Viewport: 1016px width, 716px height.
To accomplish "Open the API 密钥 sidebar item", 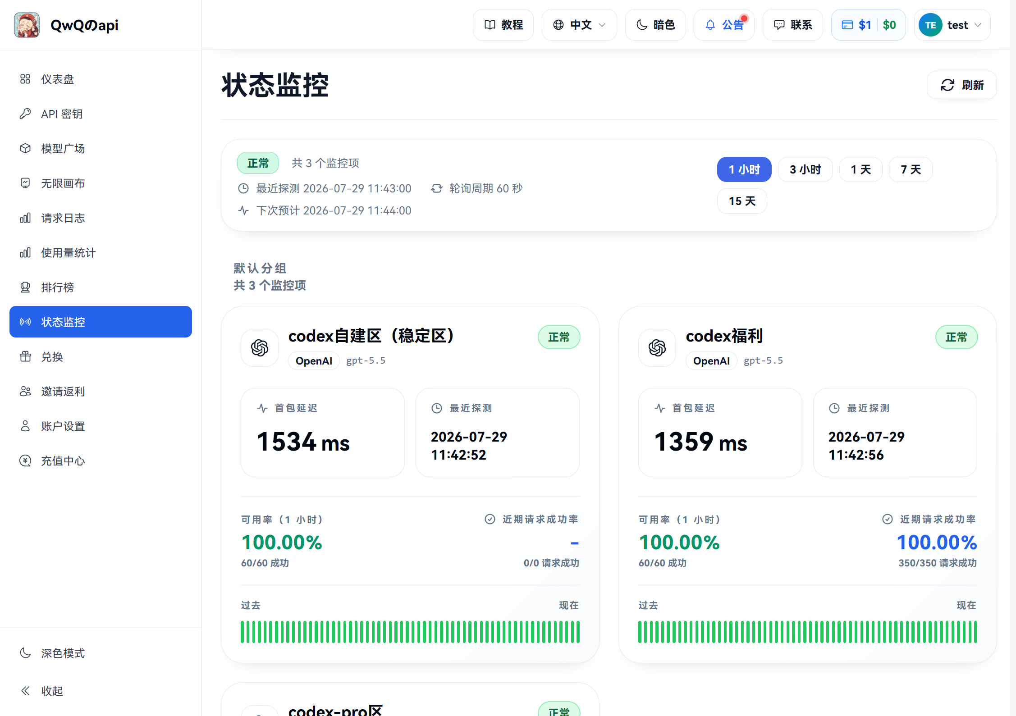I will (101, 114).
